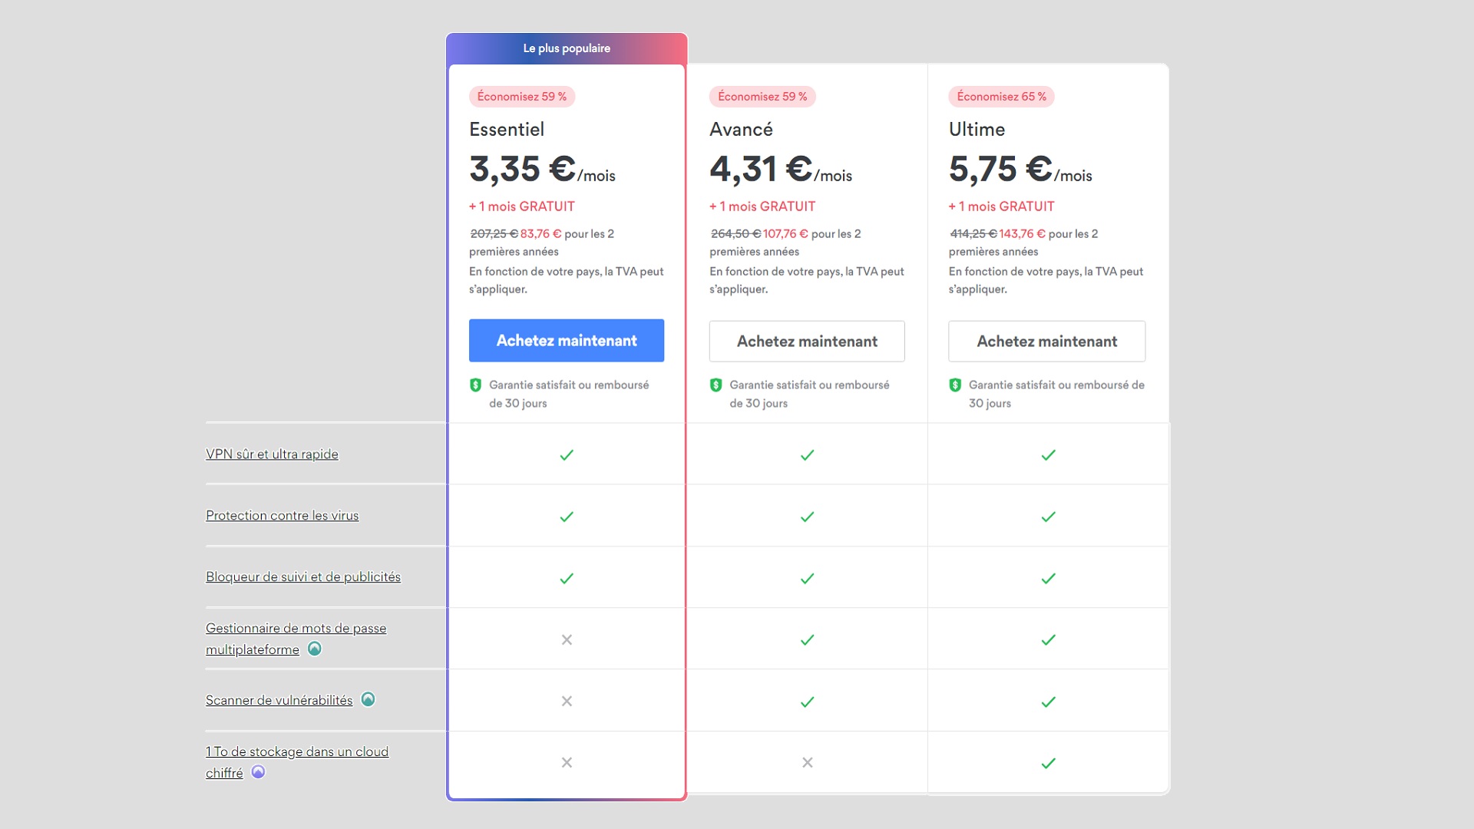The width and height of the screenshot is (1474, 829).
Task: Open Protection contre les virus link
Action: coord(282,516)
